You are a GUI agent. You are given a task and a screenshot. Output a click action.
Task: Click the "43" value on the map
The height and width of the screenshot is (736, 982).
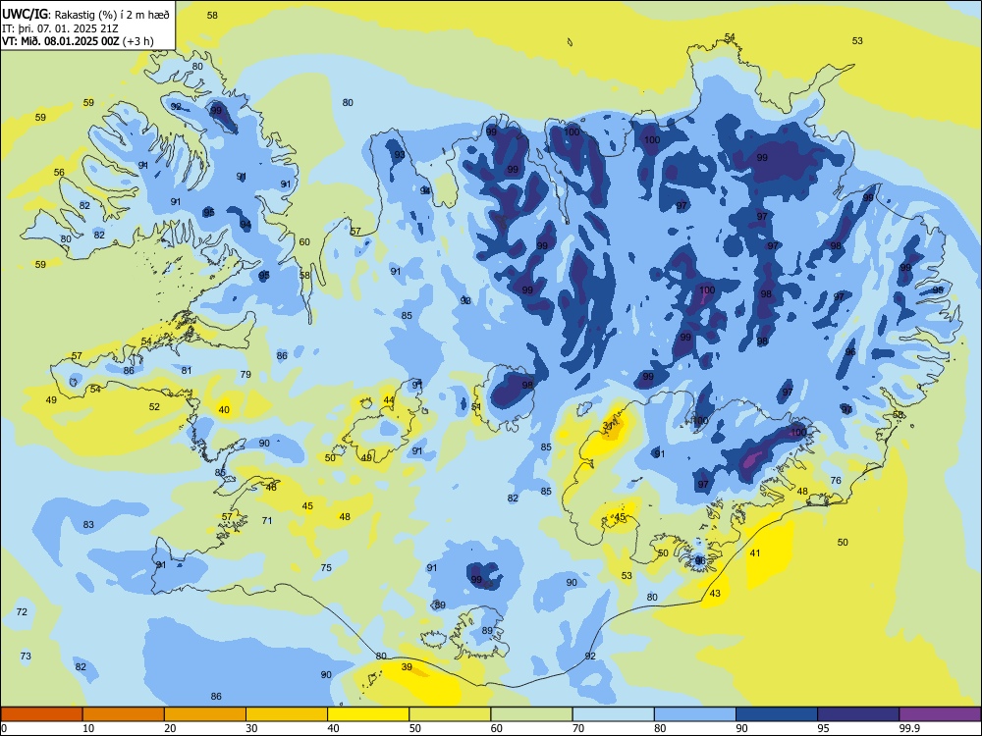(x=715, y=594)
